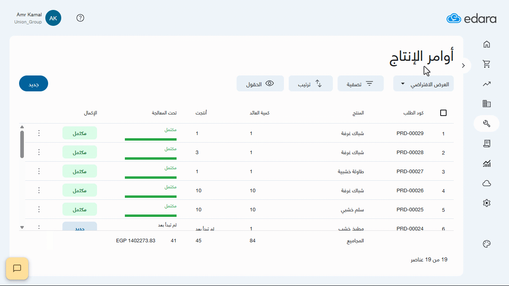Open the cloud sidebar icon
This screenshot has width=509, height=286.
(486, 183)
